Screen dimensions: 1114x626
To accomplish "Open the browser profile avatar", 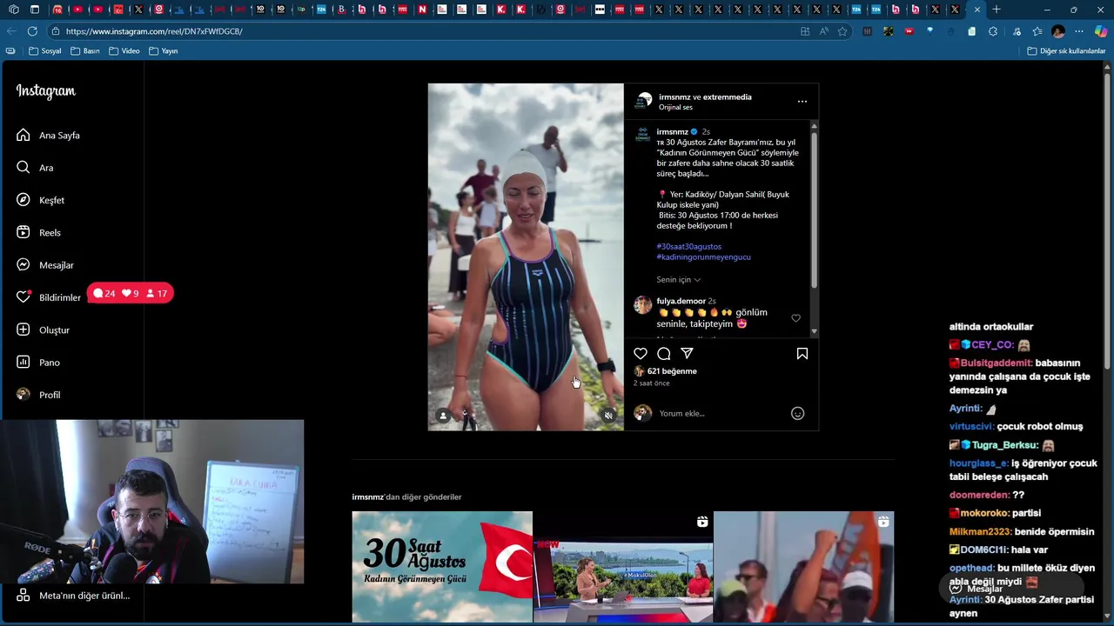I will [x=1058, y=31].
